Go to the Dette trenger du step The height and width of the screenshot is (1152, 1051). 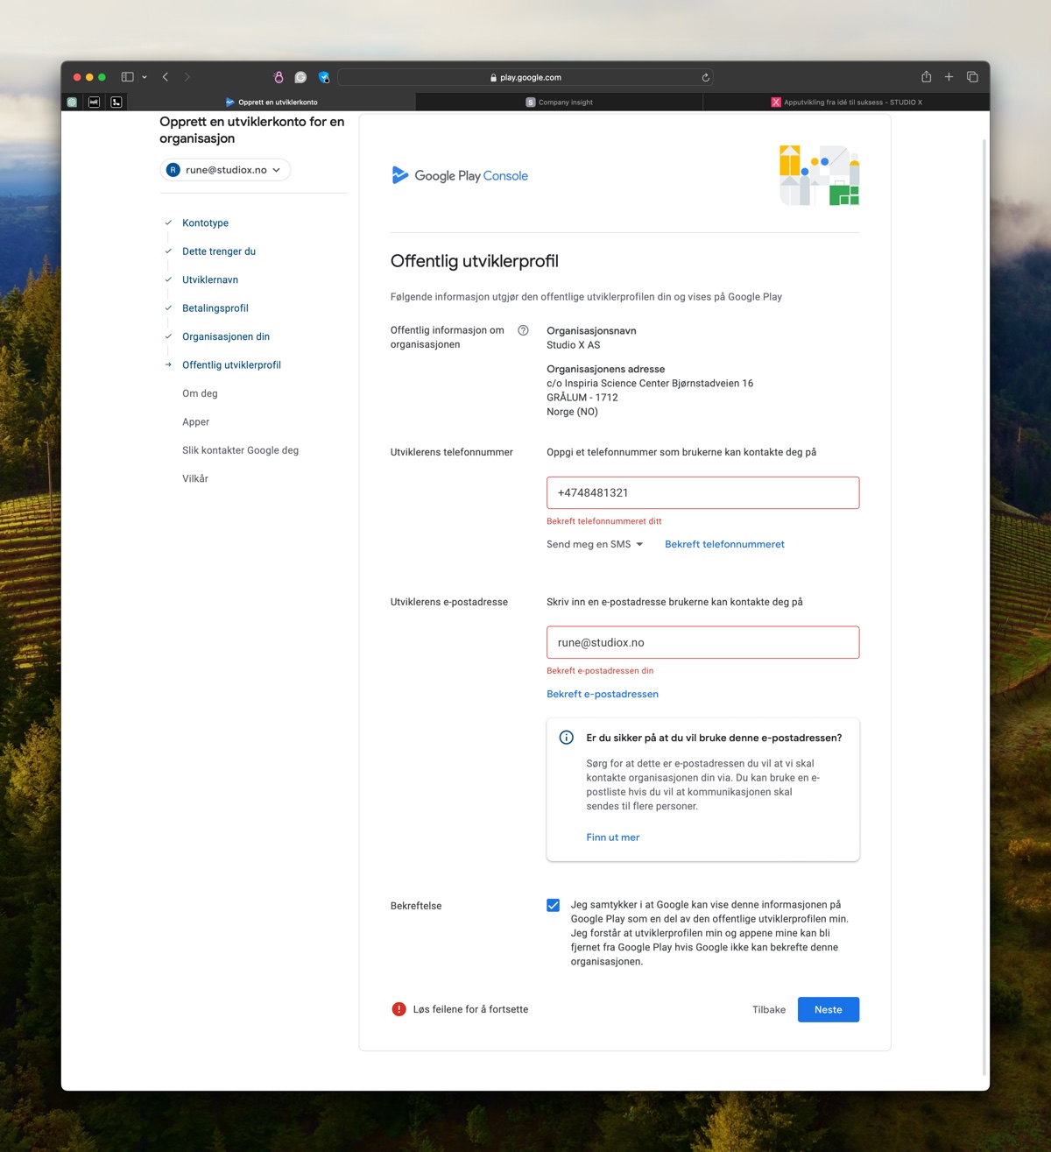[219, 251]
